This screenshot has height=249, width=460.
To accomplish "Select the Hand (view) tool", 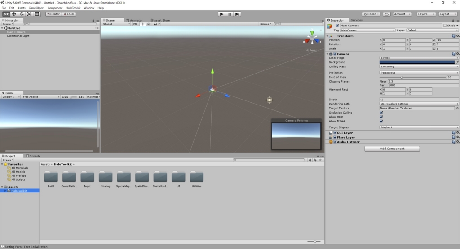I will 6,14.
